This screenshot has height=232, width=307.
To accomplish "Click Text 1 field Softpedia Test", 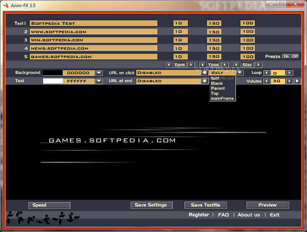I will [93, 23].
